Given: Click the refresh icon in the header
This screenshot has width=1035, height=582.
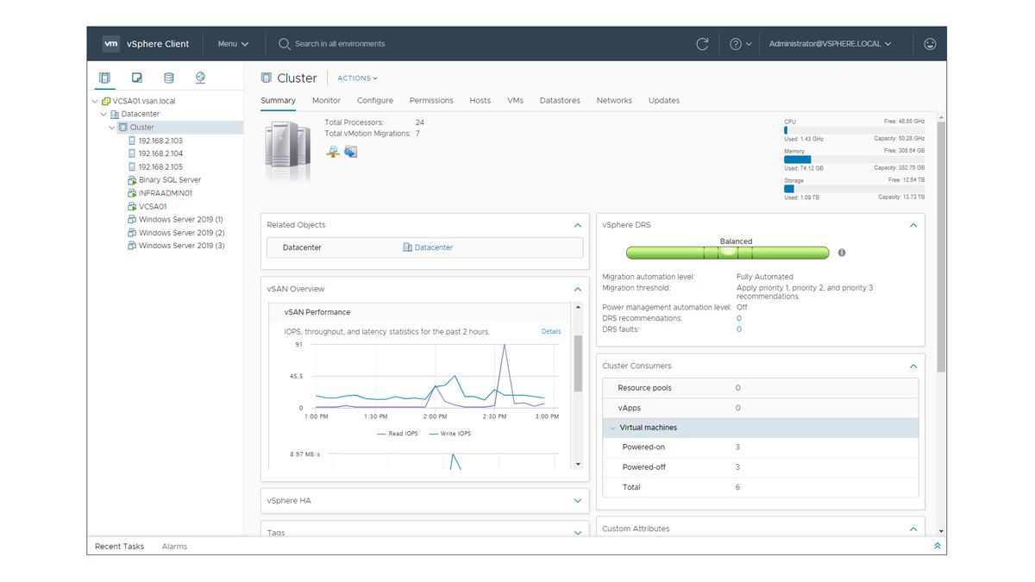Looking at the screenshot, I should tap(702, 43).
